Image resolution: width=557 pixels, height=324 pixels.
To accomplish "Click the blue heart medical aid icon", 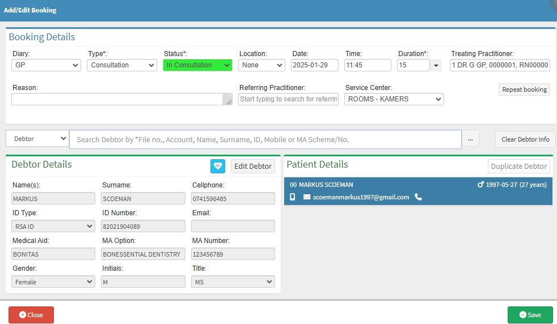I will point(218,166).
